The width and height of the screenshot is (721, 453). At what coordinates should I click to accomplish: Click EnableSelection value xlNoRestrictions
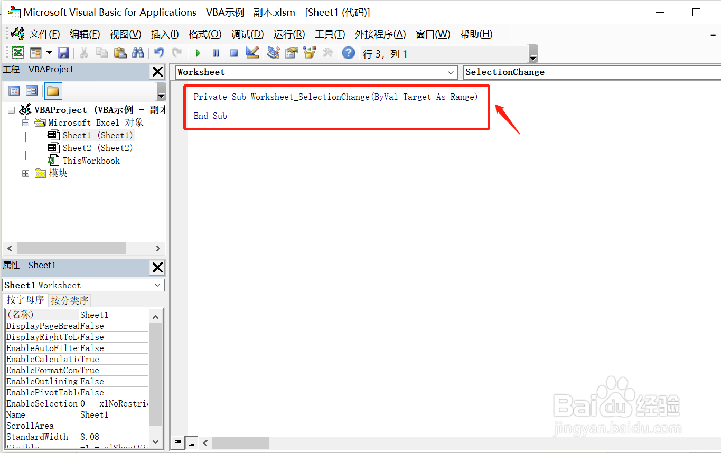114,403
